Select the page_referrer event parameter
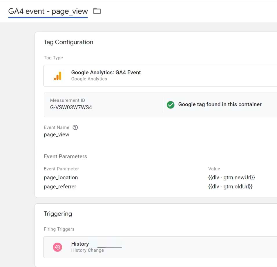The width and height of the screenshot is (277, 267). pos(60,187)
